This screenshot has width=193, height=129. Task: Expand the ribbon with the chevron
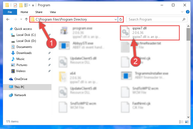click(182, 12)
